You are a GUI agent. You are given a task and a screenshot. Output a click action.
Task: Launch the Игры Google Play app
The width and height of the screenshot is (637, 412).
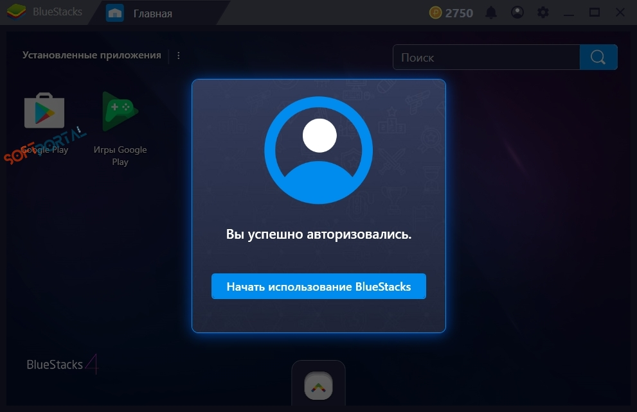(x=120, y=129)
